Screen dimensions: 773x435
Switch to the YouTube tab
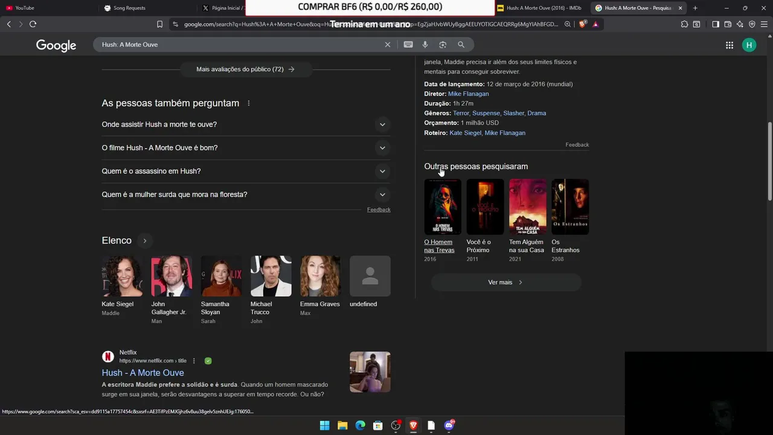[48, 8]
